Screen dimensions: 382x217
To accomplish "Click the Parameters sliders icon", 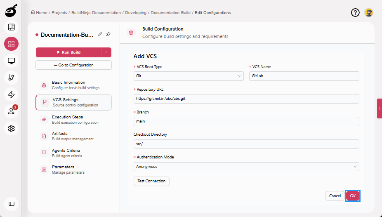I will tap(44, 170).
